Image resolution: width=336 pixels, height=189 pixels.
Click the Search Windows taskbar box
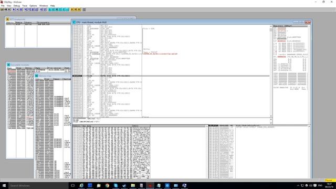(x=38, y=185)
